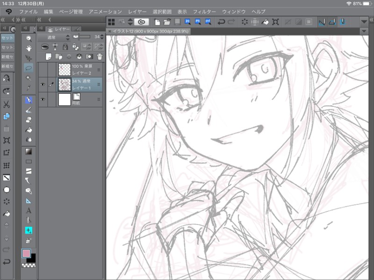This screenshot has width=374, height=280.
Task: Open アニメーション menu
Action: (106, 11)
